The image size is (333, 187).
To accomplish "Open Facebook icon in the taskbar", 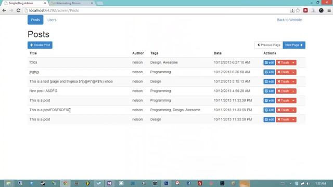I will click(x=188, y=183).
